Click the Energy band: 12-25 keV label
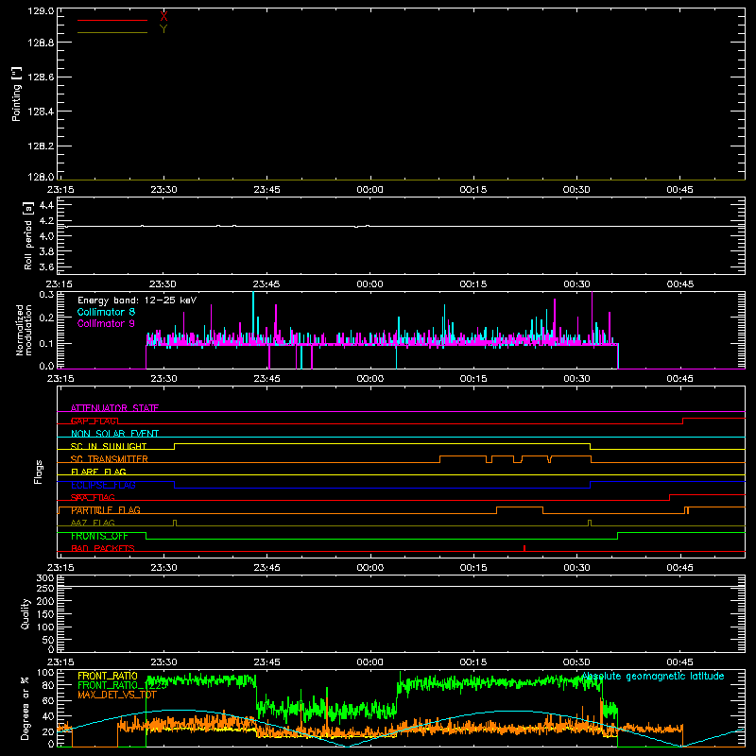 pyautogui.click(x=137, y=301)
